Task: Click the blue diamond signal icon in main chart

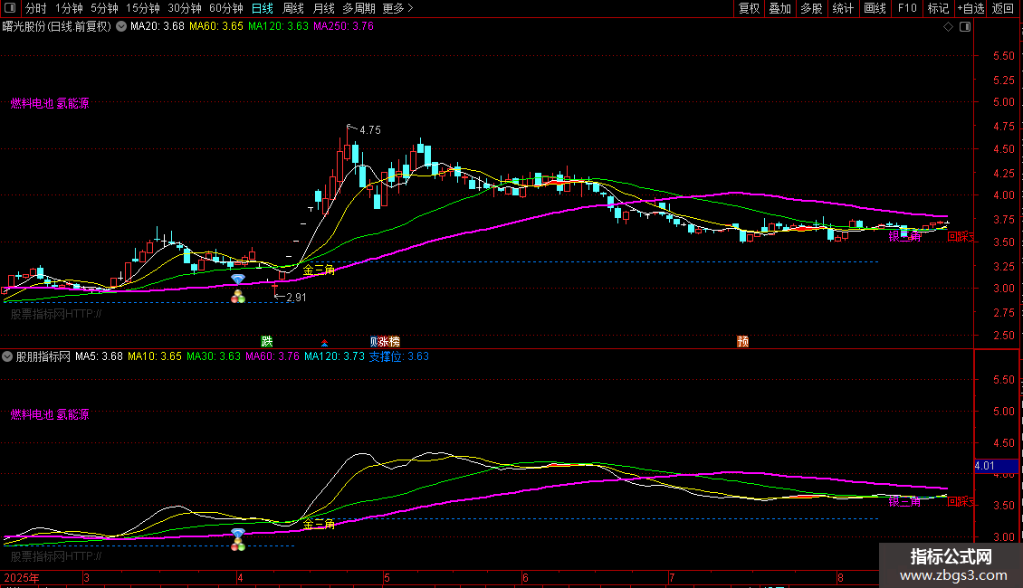Action: tap(238, 279)
